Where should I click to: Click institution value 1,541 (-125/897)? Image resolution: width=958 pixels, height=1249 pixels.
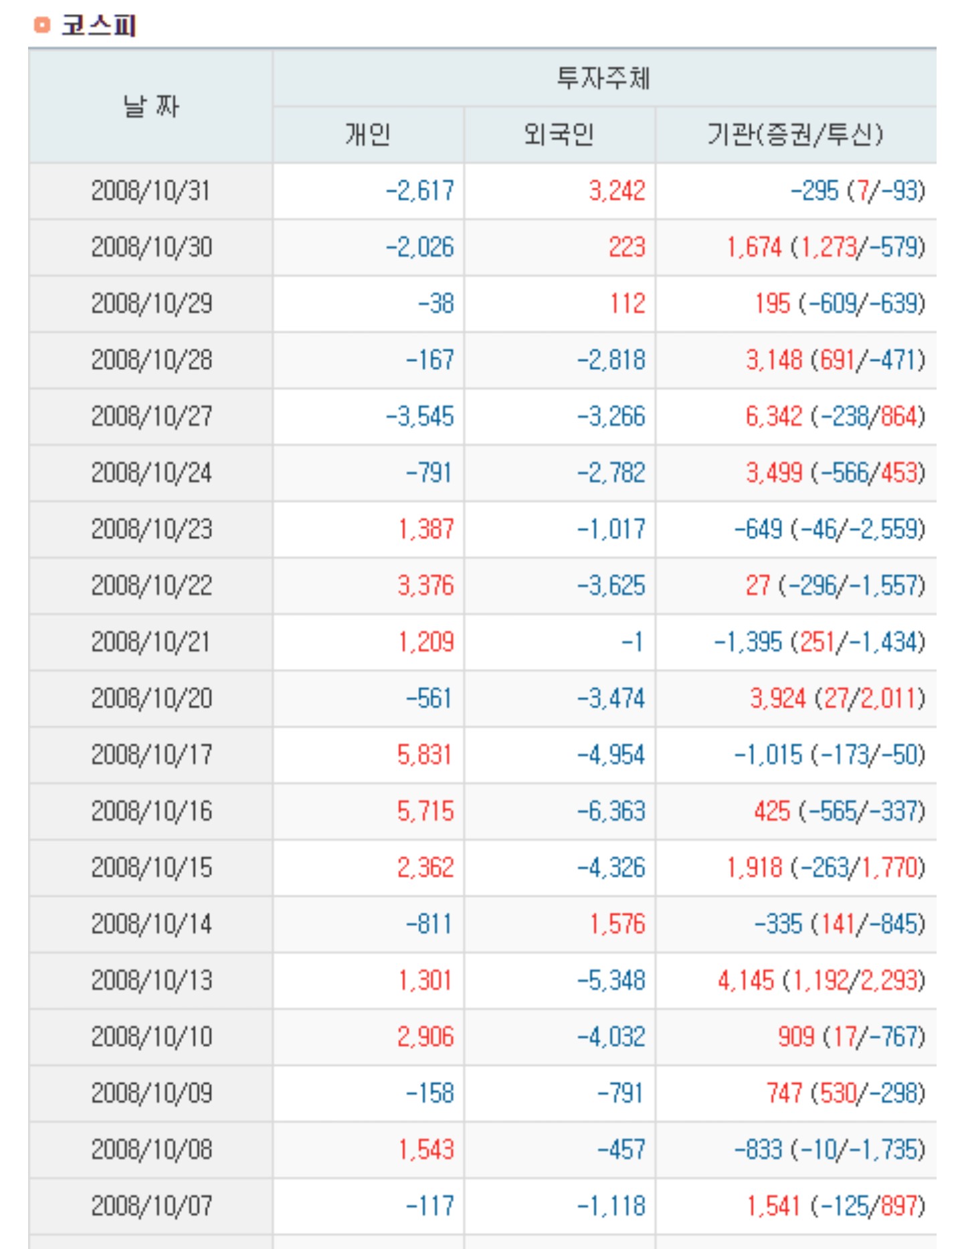click(x=836, y=1206)
